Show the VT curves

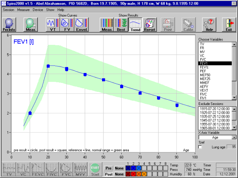[52, 25]
